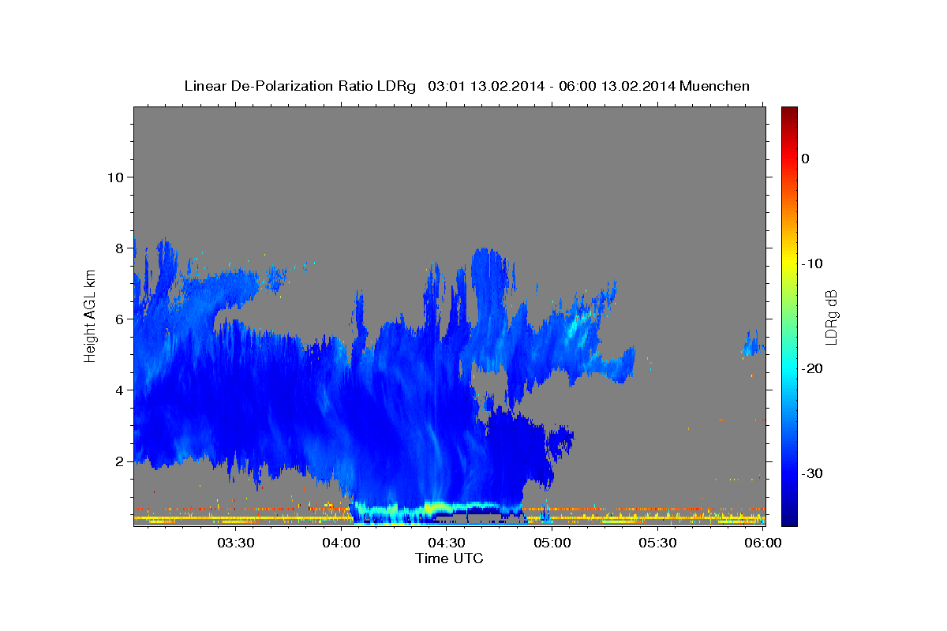The height and width of the screenshot is (631, 947).
Task: Click the colorbar tick label '-20'
Action: (814, 368)
